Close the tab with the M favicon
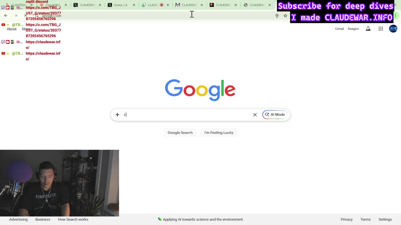Screen dimensions: 401x225 coord(202,5)
